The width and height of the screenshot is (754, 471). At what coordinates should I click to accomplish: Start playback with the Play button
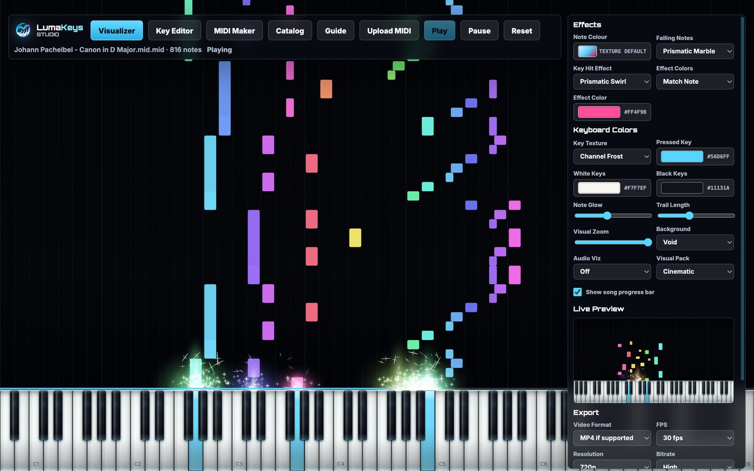(439, 31)
